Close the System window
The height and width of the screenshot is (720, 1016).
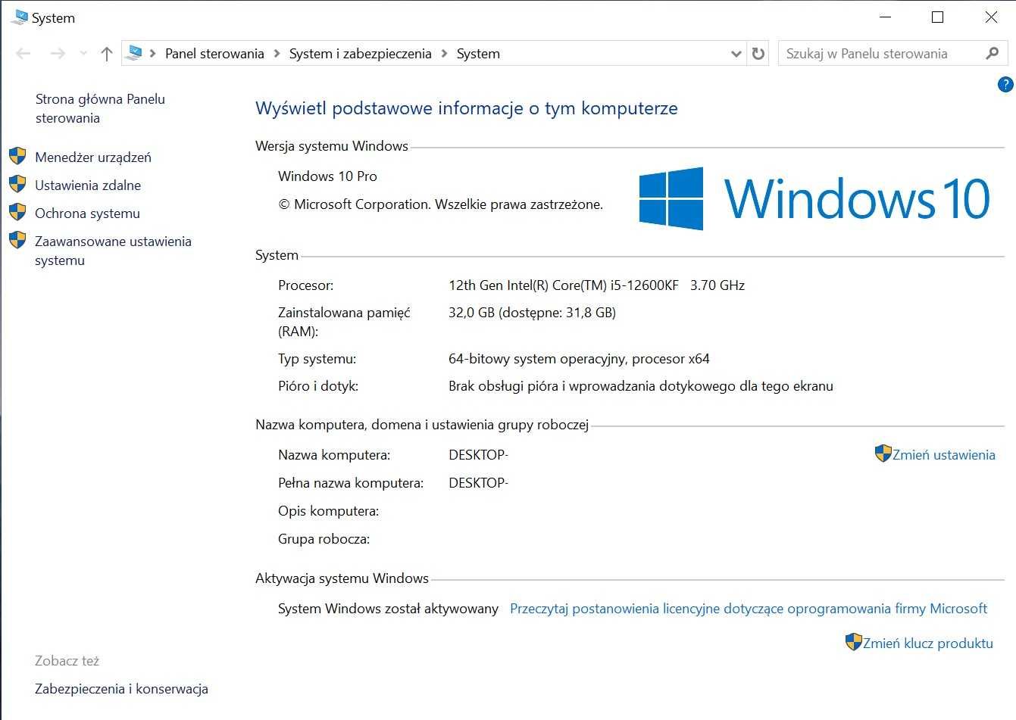pyautogui.click(x=990, y=17)
